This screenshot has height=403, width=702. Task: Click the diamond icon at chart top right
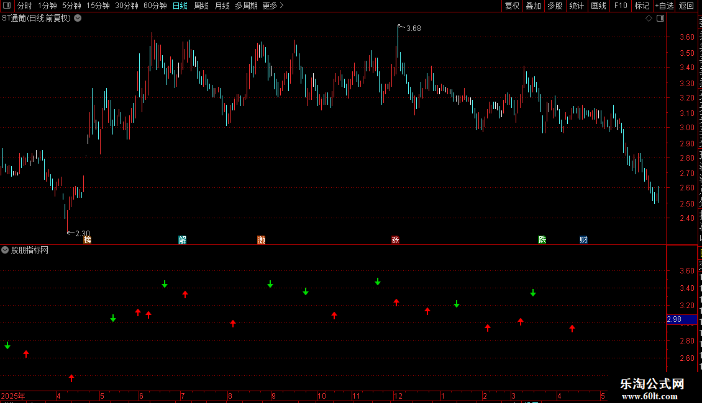[649, 19]
